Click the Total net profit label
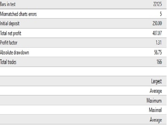The height and width of the screenshot is (125, 167). [11, 33]
